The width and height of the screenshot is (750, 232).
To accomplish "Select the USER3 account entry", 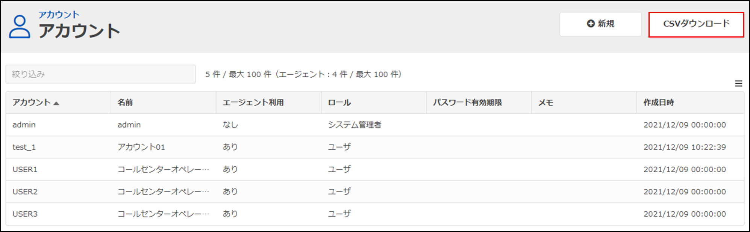I will tap(375, 214).
